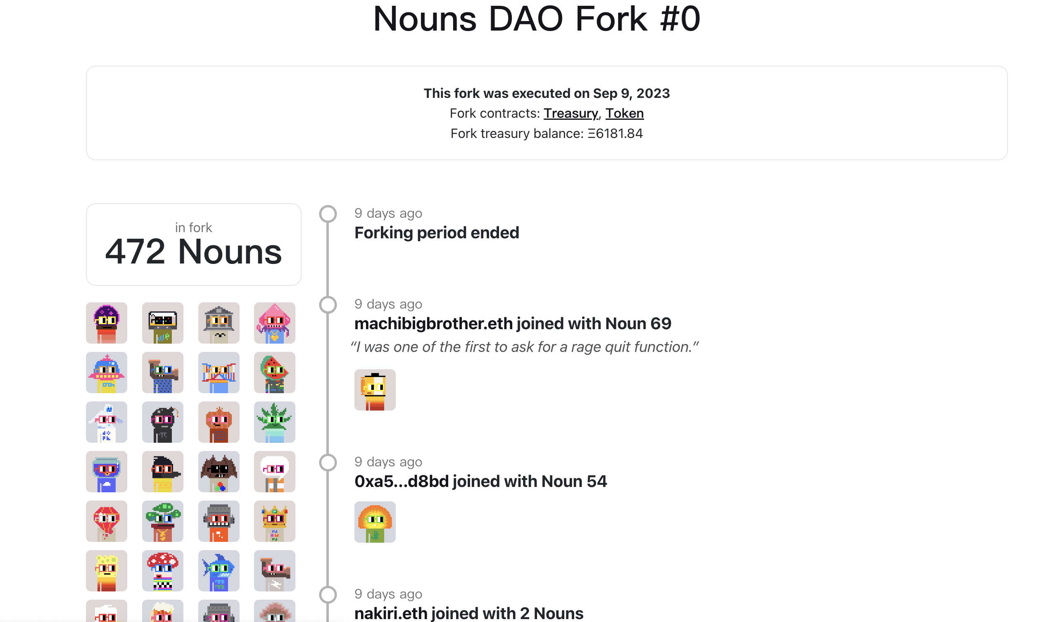The image size is (1041, 622).
Task: Click the bonsai tree-head Noun
Action: tap(163, 521)
